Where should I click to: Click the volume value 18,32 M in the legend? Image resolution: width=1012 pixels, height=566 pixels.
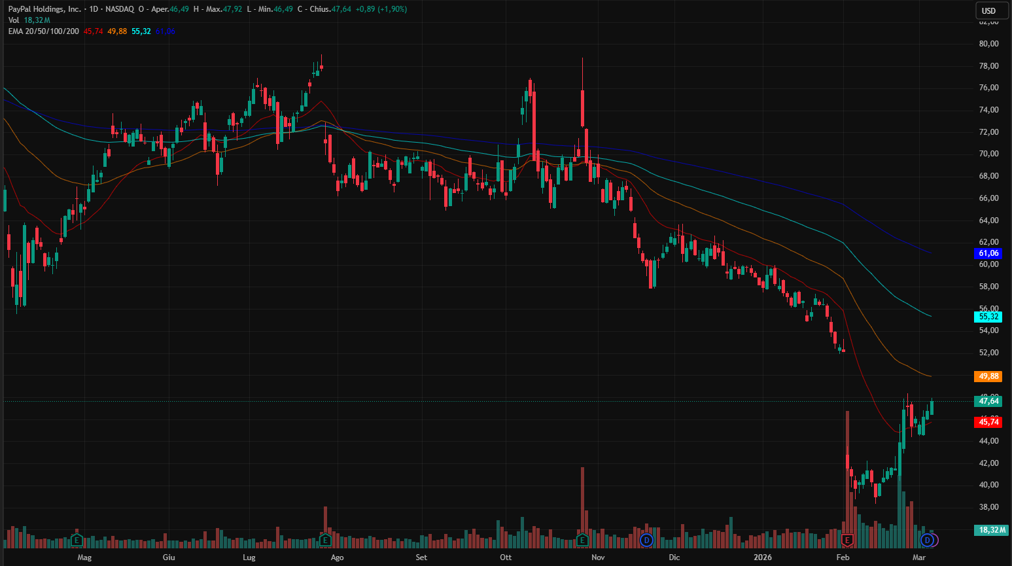37,20
